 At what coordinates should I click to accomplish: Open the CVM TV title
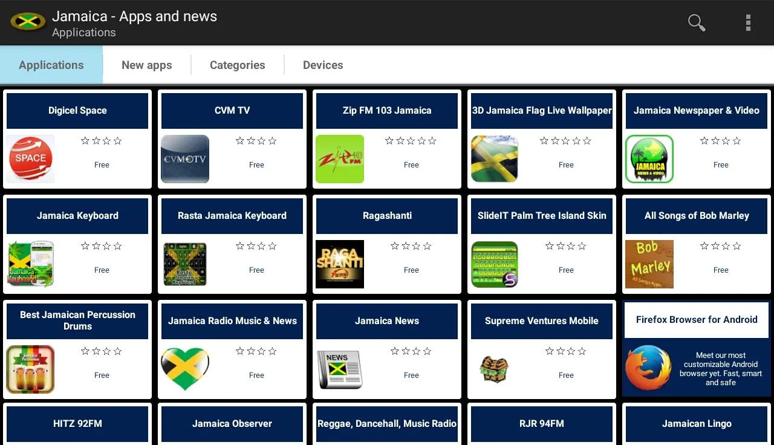[232, 111]
